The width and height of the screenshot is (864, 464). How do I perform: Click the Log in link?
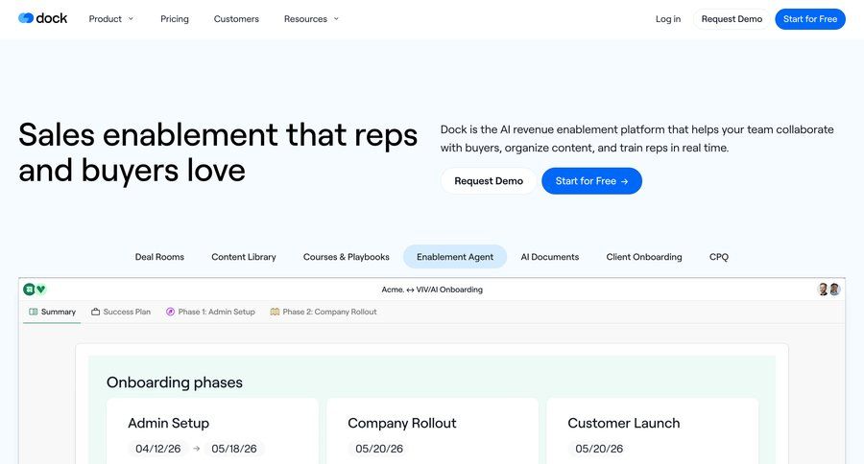coord(668,19)
